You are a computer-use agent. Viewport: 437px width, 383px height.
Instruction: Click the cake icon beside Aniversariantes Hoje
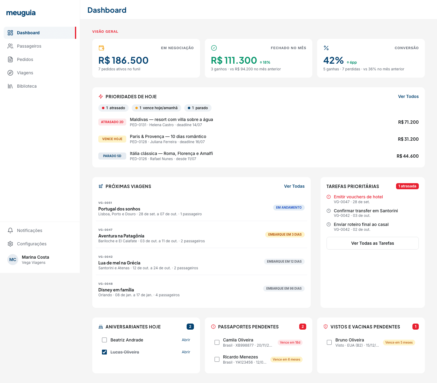pos(101,327)
